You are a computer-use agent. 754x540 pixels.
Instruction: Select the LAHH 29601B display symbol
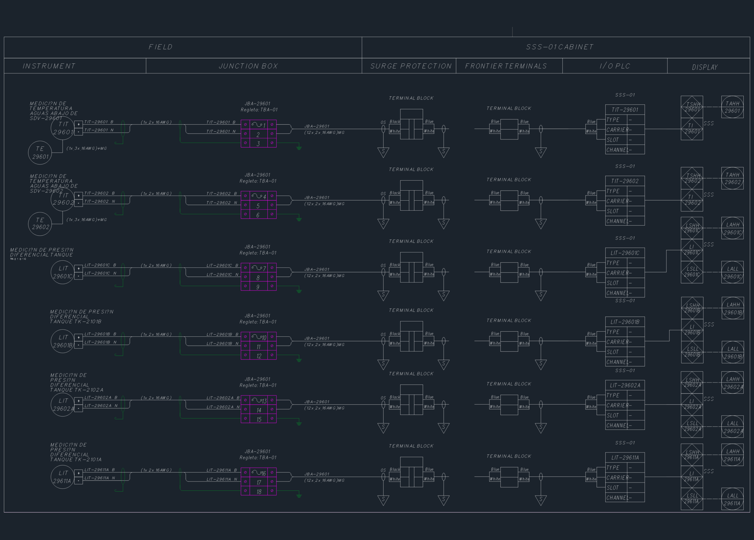733,308
